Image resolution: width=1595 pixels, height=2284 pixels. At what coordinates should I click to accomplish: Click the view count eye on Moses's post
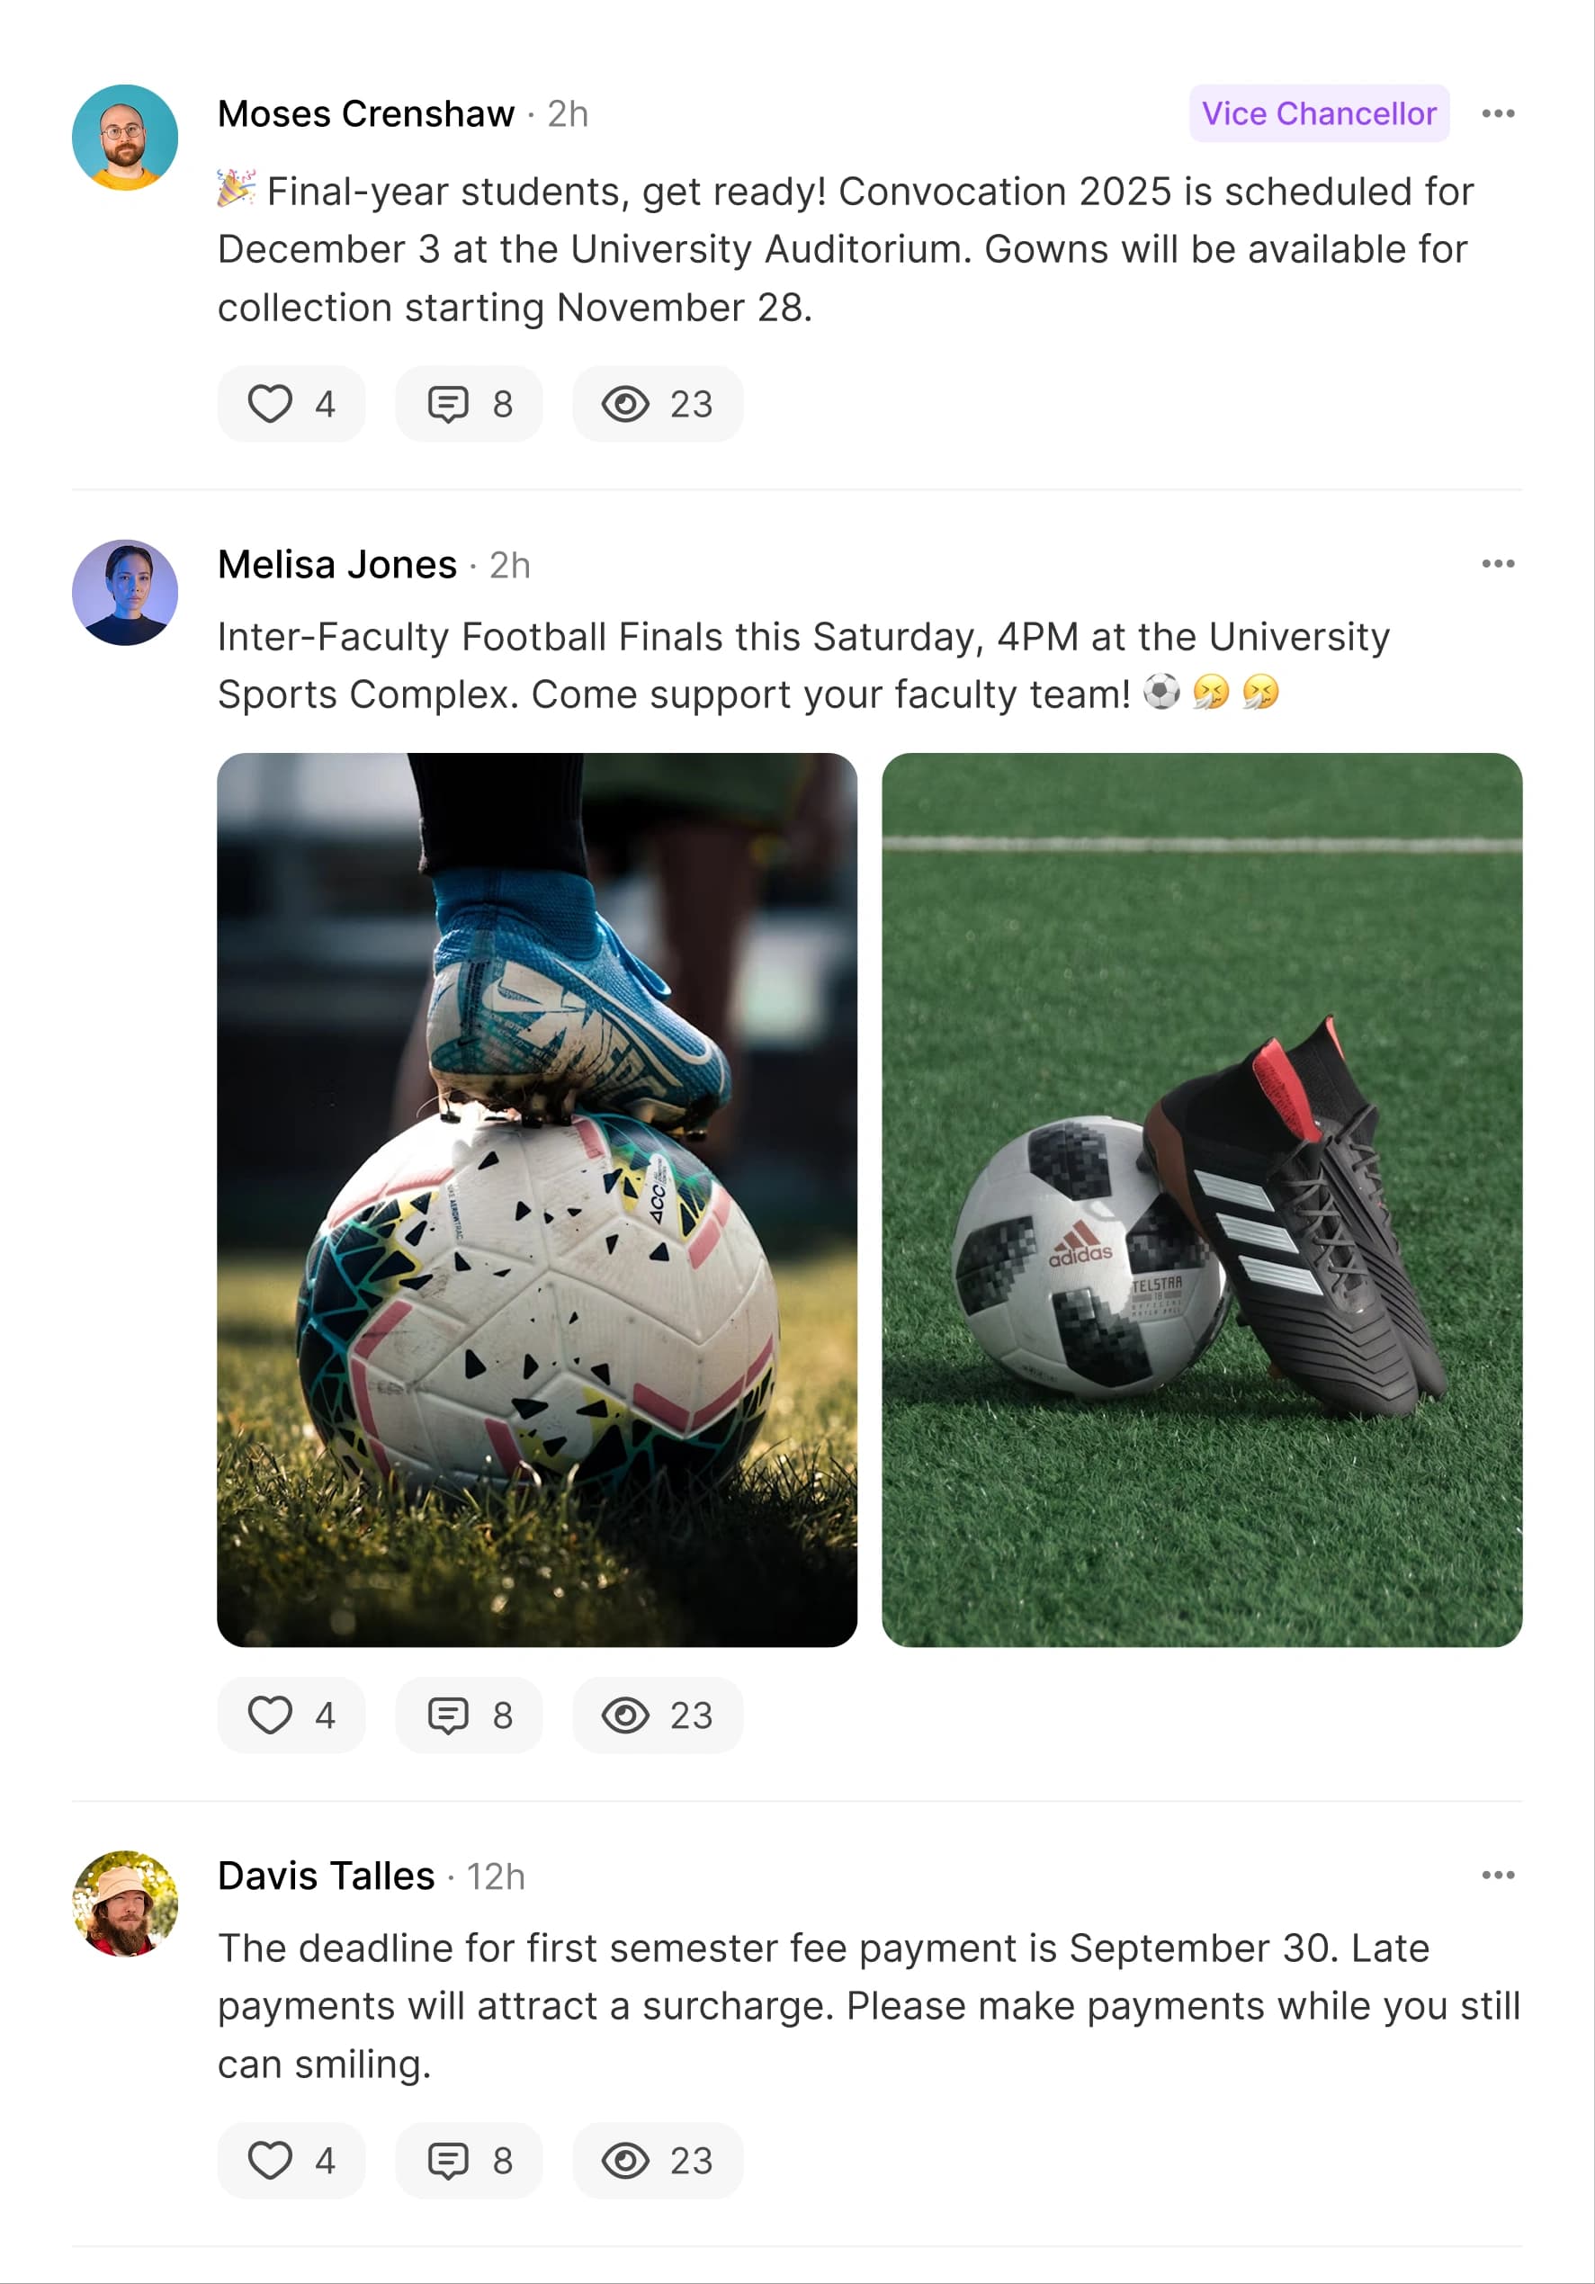point(656,402)
